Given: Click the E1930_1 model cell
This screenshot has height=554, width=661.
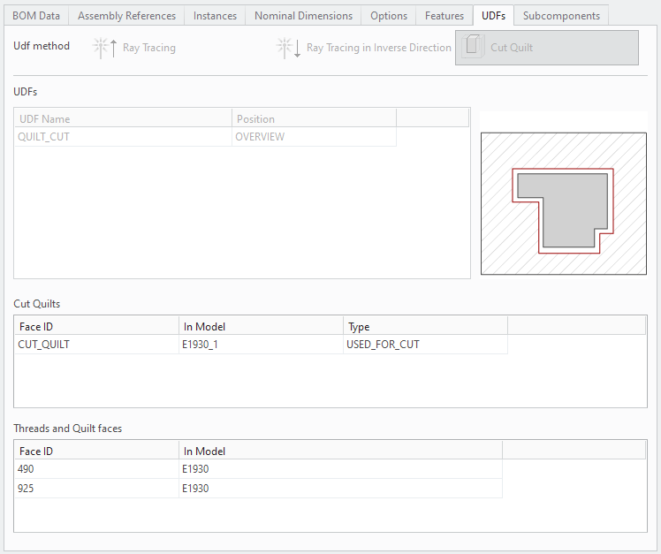Looking at the screenshot, I should pos(261,345).
